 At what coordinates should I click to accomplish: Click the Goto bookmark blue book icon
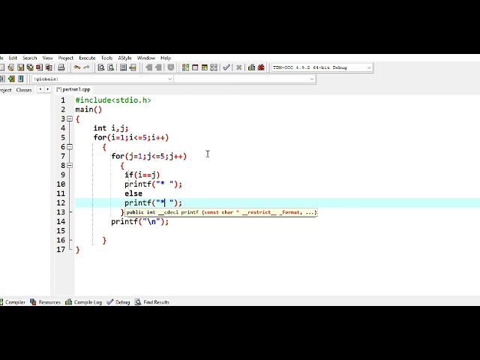point(20,79)
